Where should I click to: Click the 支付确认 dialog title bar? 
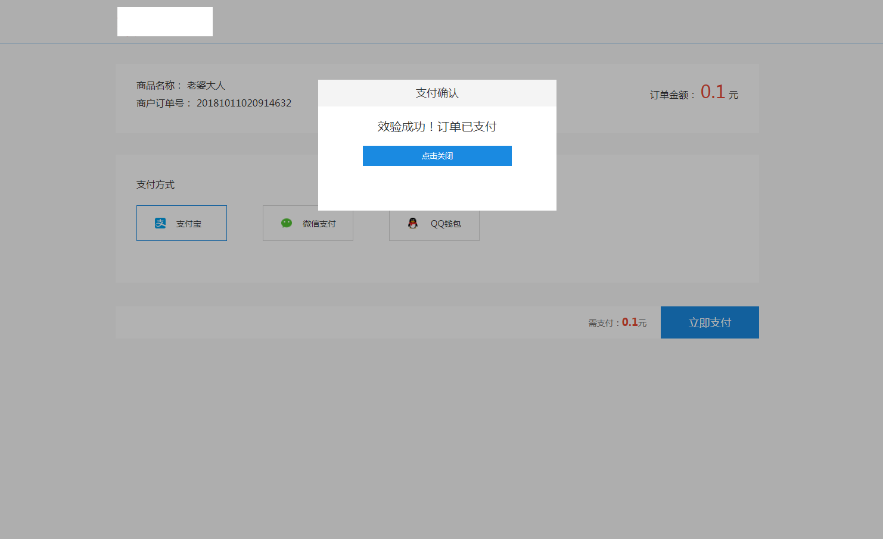[437, 93]
